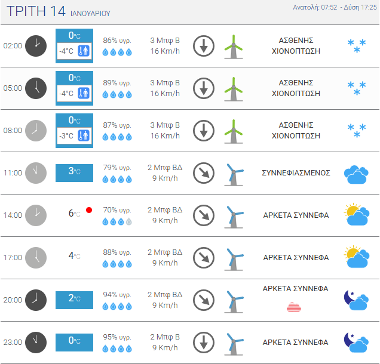Click the ΣΥΝΝΕΦΙΑΣΜΕΝΟΣ description text

(x=296, y=173)
